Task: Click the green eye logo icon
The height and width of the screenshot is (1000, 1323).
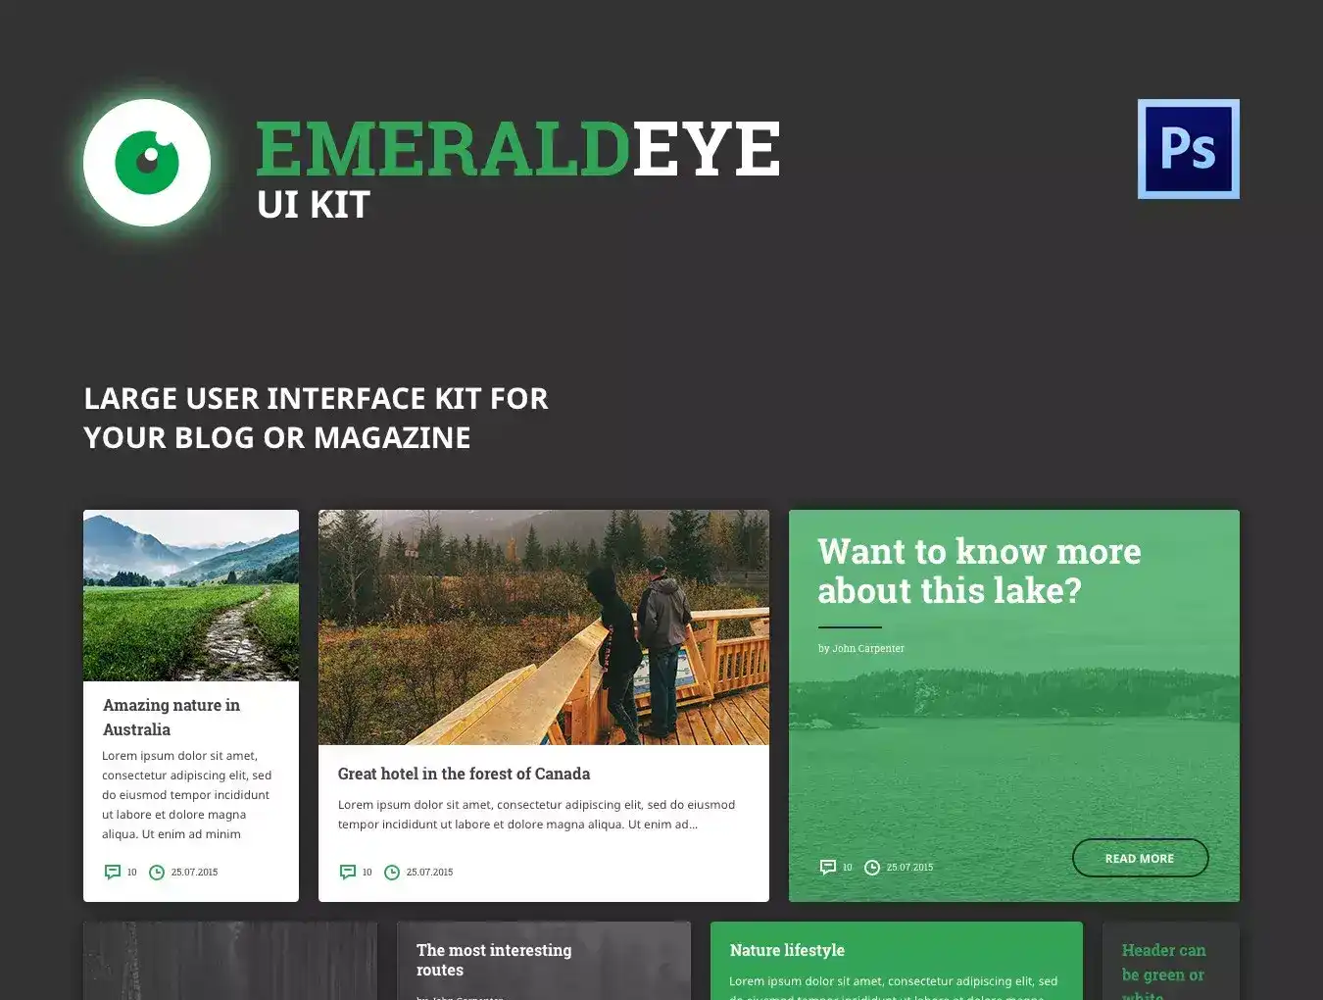Action: pyautogui.click(x=147, y=162)
